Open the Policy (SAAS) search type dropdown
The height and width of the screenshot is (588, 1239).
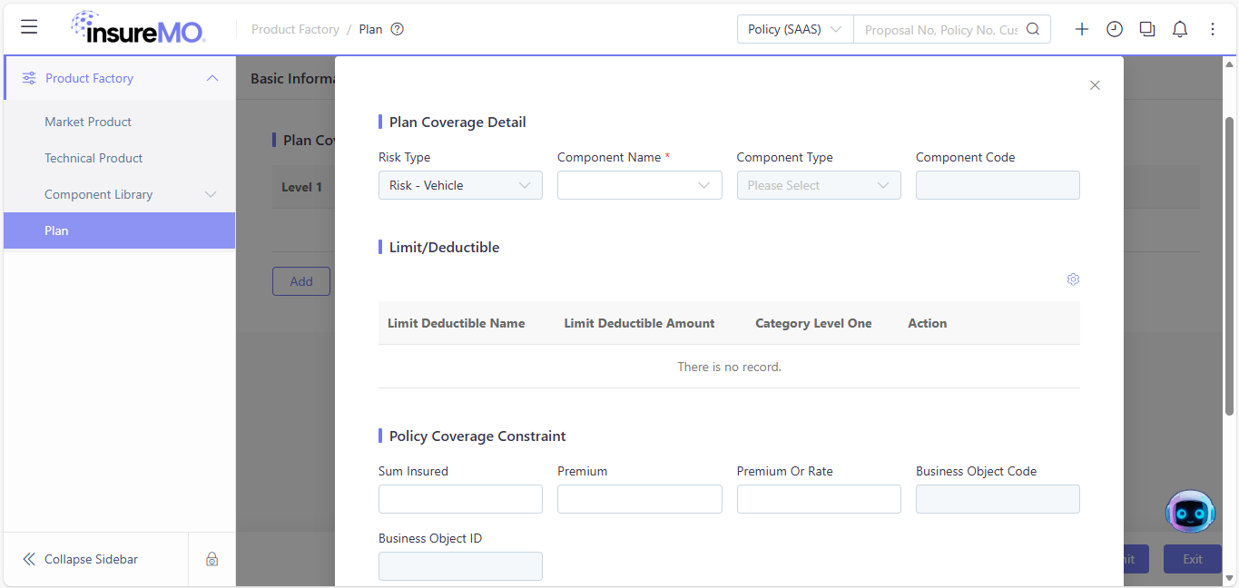point(795,29)
